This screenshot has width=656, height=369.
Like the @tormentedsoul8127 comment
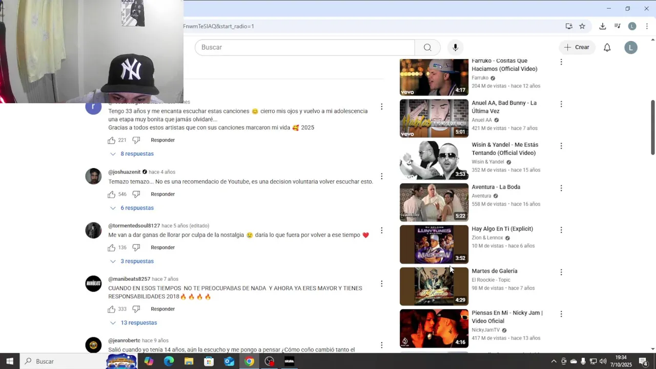click(112, 248)
